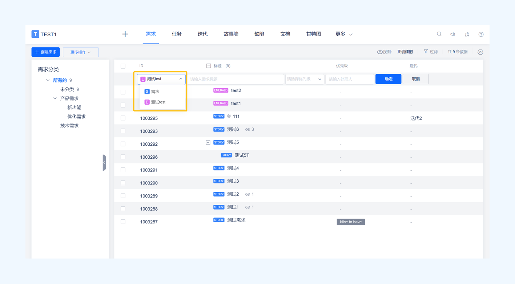515x284 pixels.
Task: Select the checkbox for 1003295
Action: coord(123,118)
